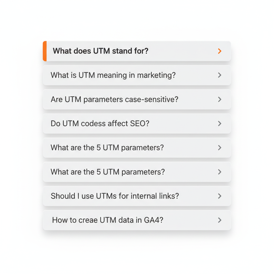Screen dimensions: 274x274
Task: Select the duplicate "What are the 5 UTM parameters?" entry
Action: coord(107,172)
